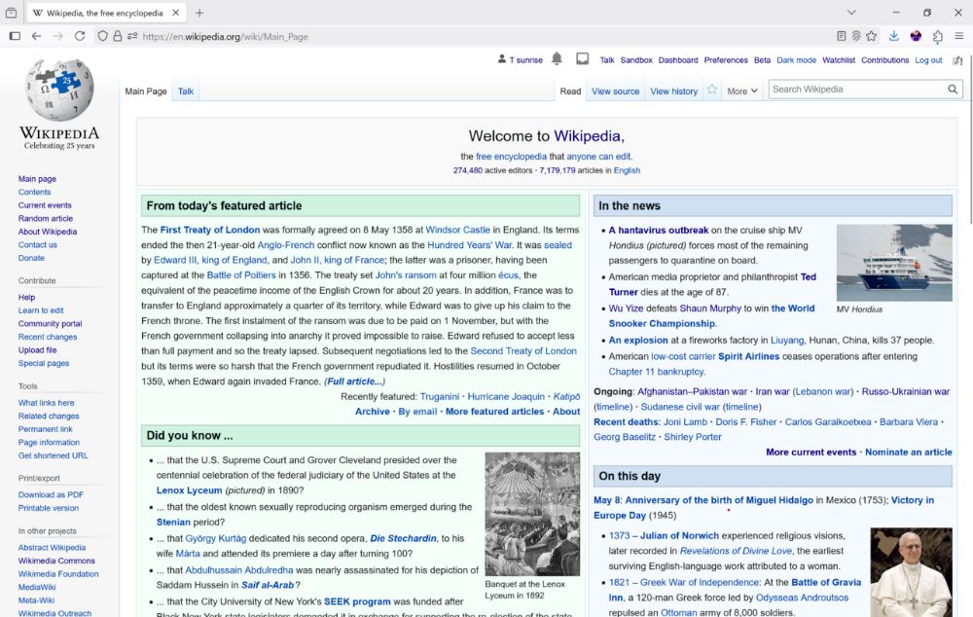973x617 pixels.
Task: Bookmark this page with star icon
Action: [x=871, y=36]
